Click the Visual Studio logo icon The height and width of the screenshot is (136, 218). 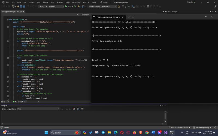tap(3, 2)
